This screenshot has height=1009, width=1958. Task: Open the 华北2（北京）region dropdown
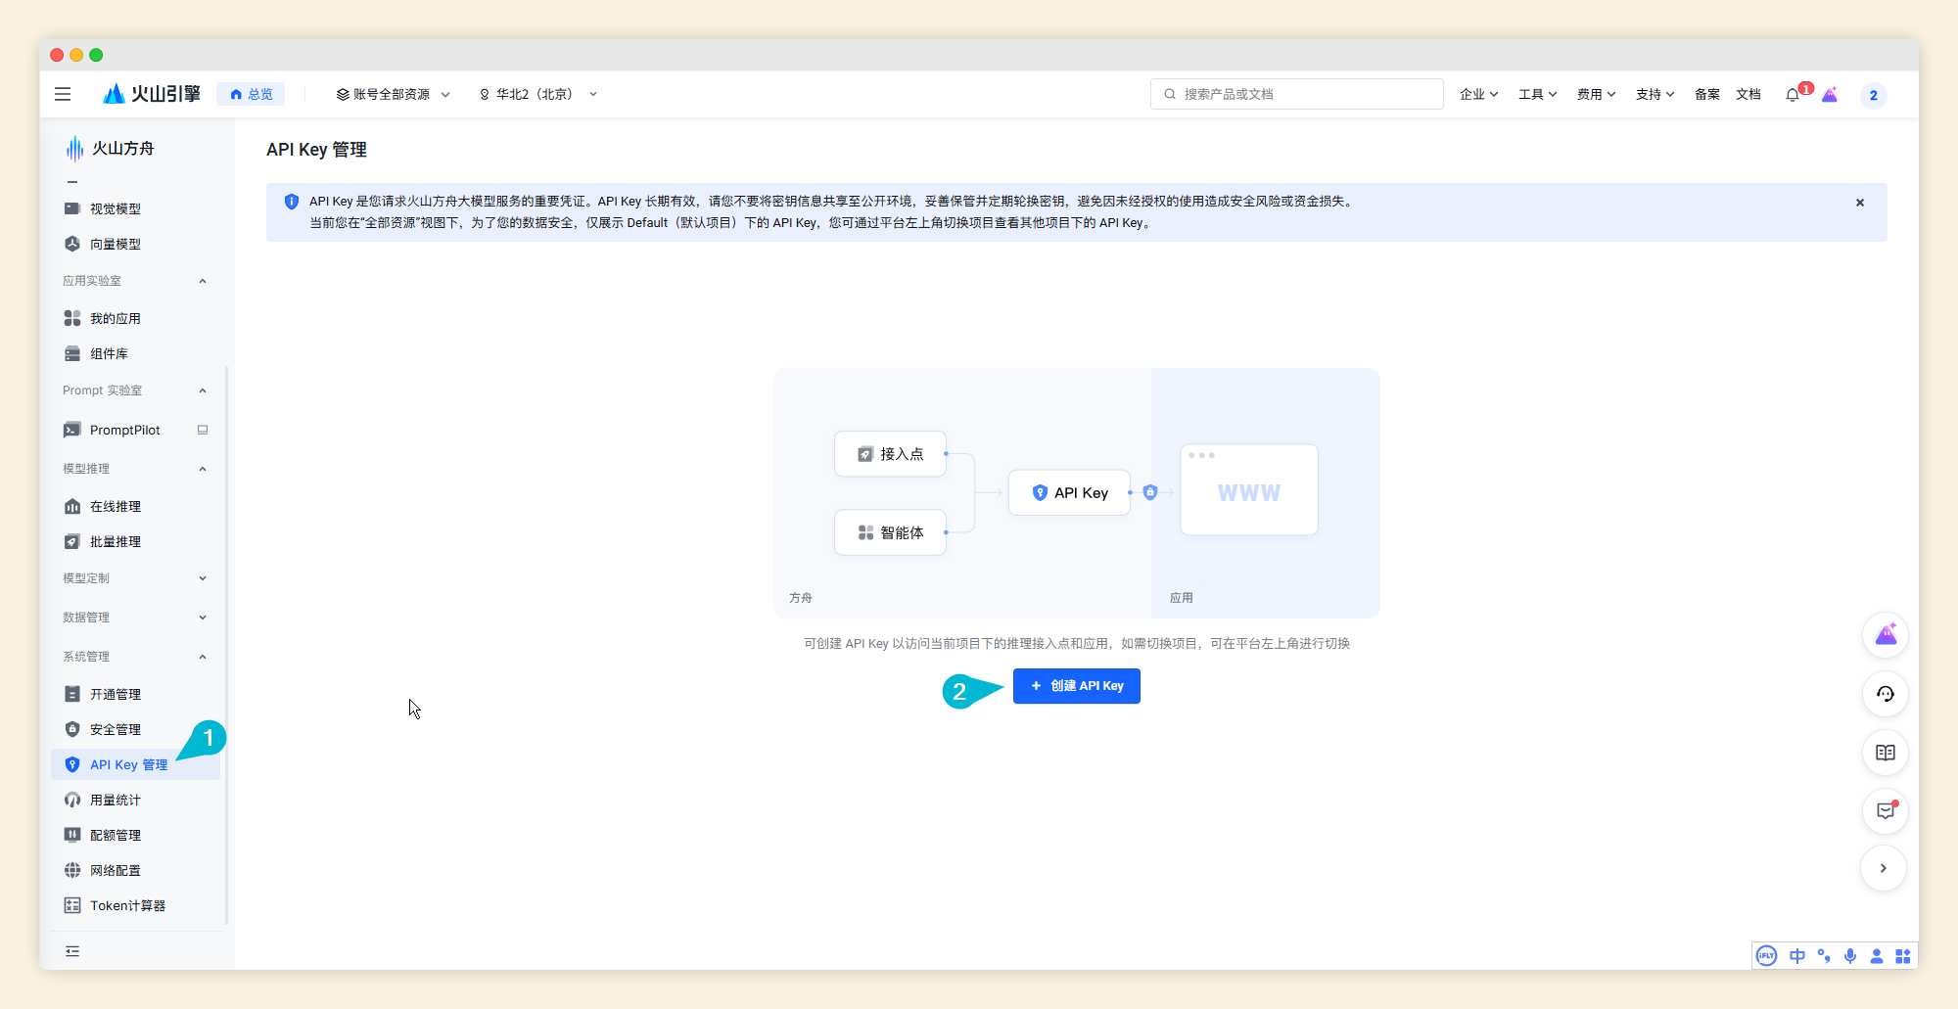[536, 94]
